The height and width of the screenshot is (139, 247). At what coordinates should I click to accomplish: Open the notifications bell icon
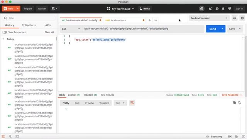[223, 8]
